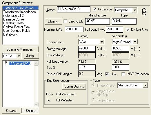Click the Connections... button
The height and width of the screenshot is (115, 151).
[74, 86]
